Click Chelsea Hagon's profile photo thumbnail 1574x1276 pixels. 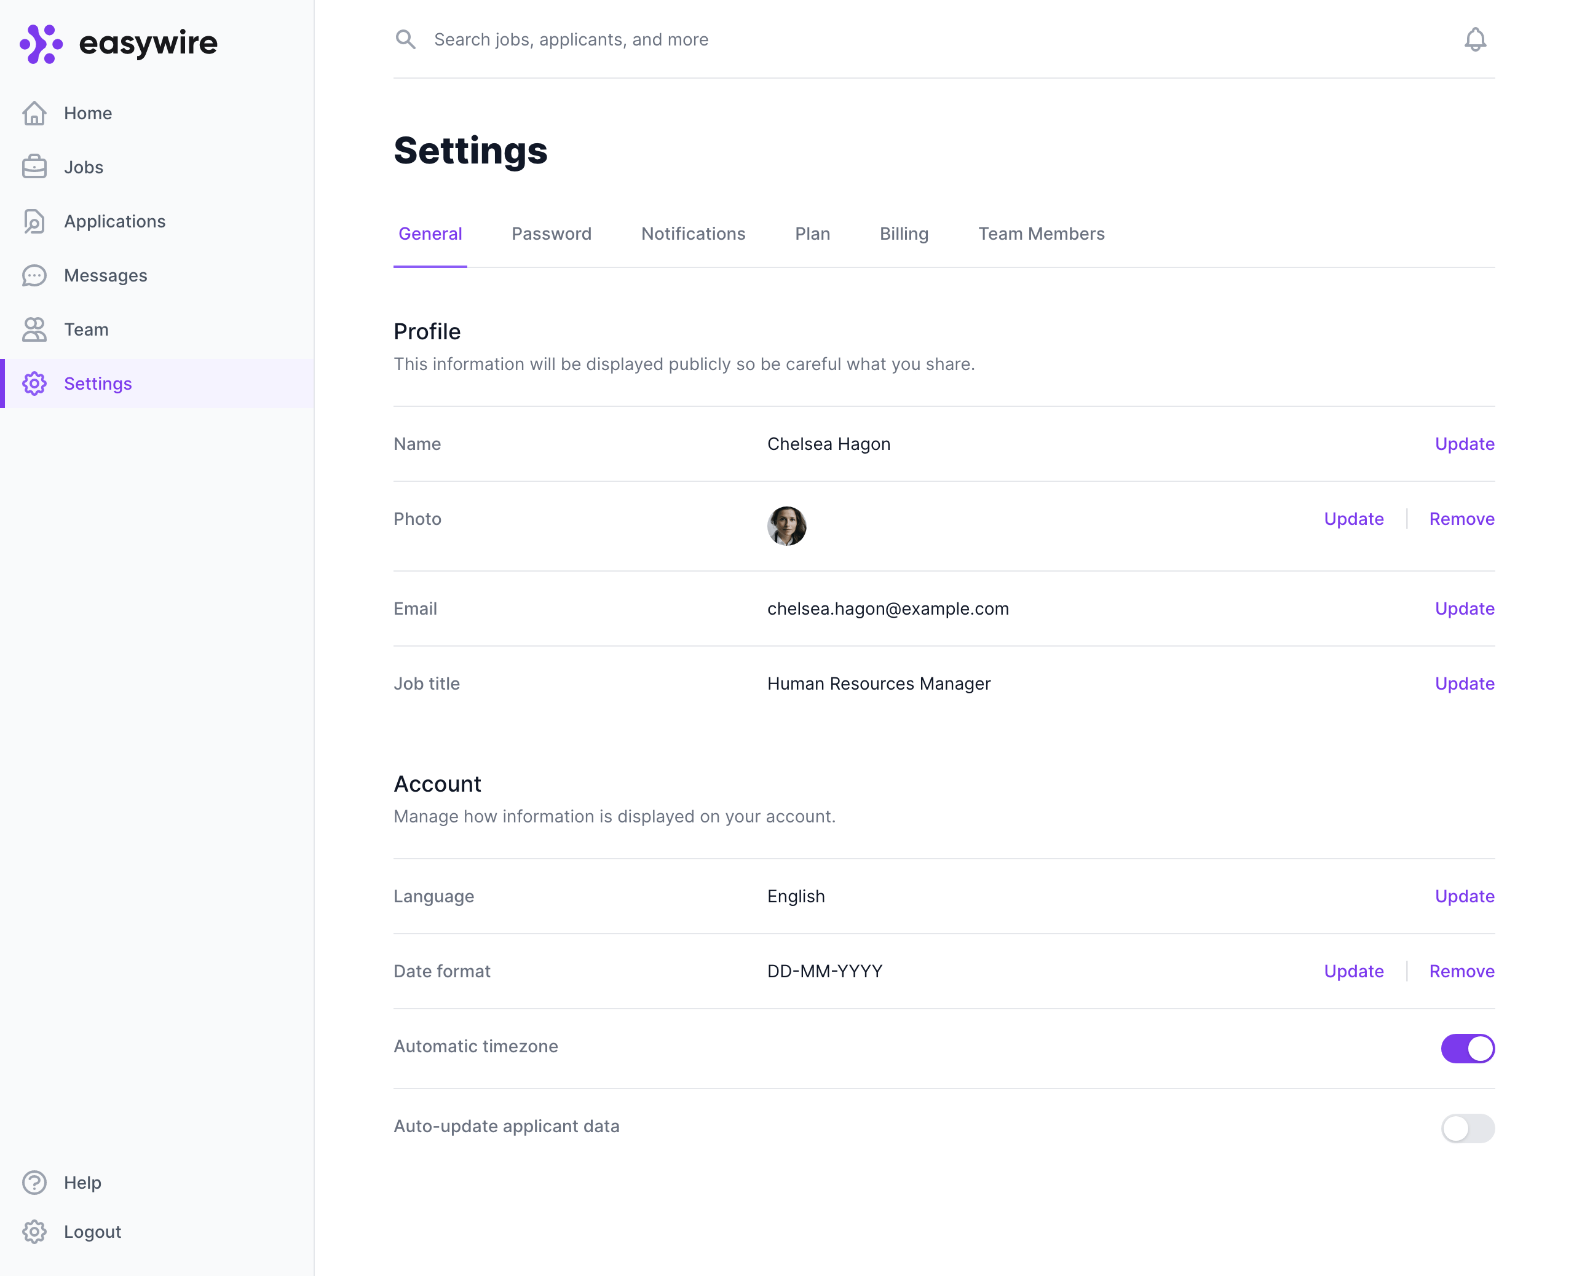click(x=786, y=526)
